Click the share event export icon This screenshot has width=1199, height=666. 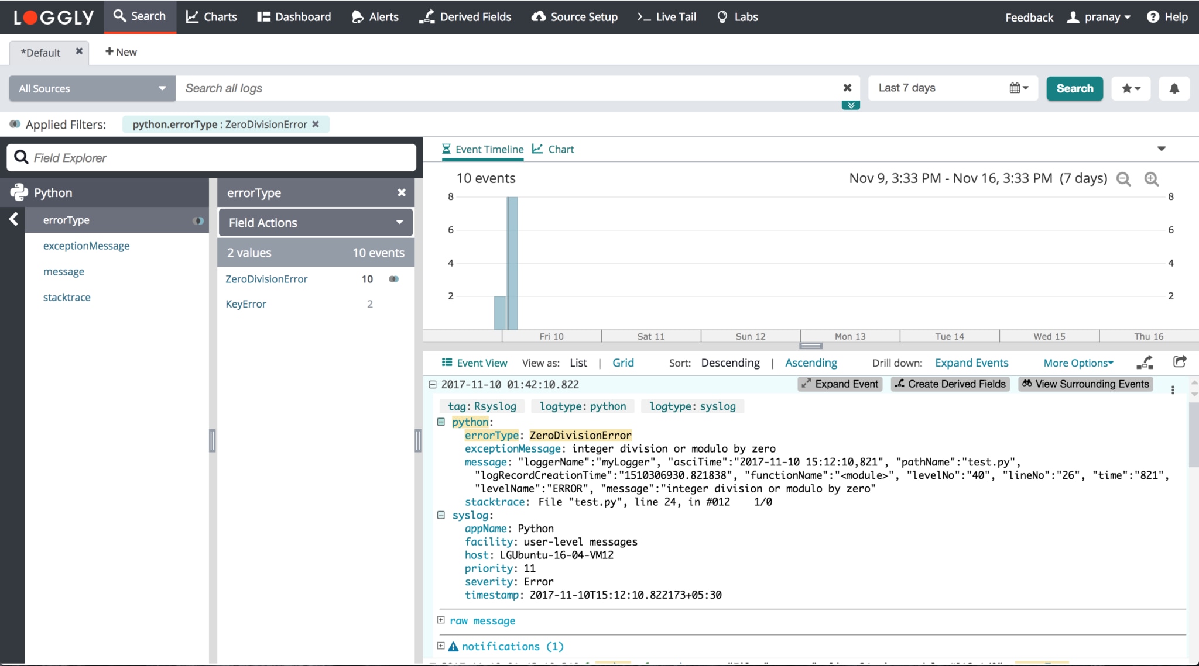point(1179,362)
